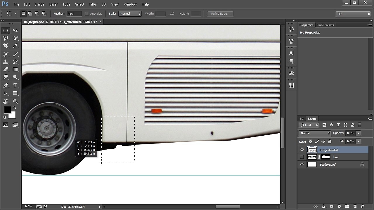This screenshot has width=374, height=210.
Task: Select the Move tool
Action: [15, 31]
